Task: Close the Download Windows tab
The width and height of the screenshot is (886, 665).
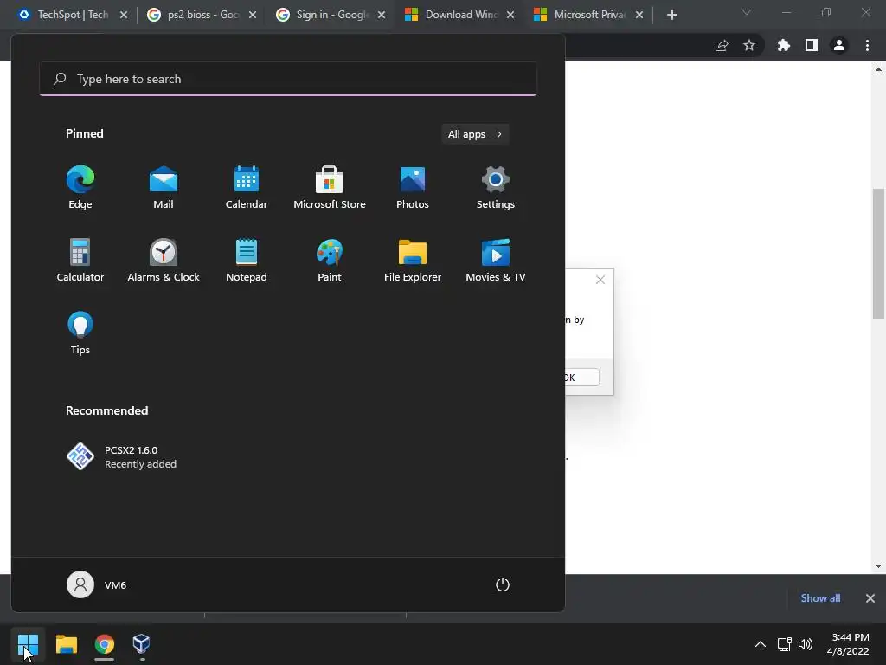Action: point(510,15)
